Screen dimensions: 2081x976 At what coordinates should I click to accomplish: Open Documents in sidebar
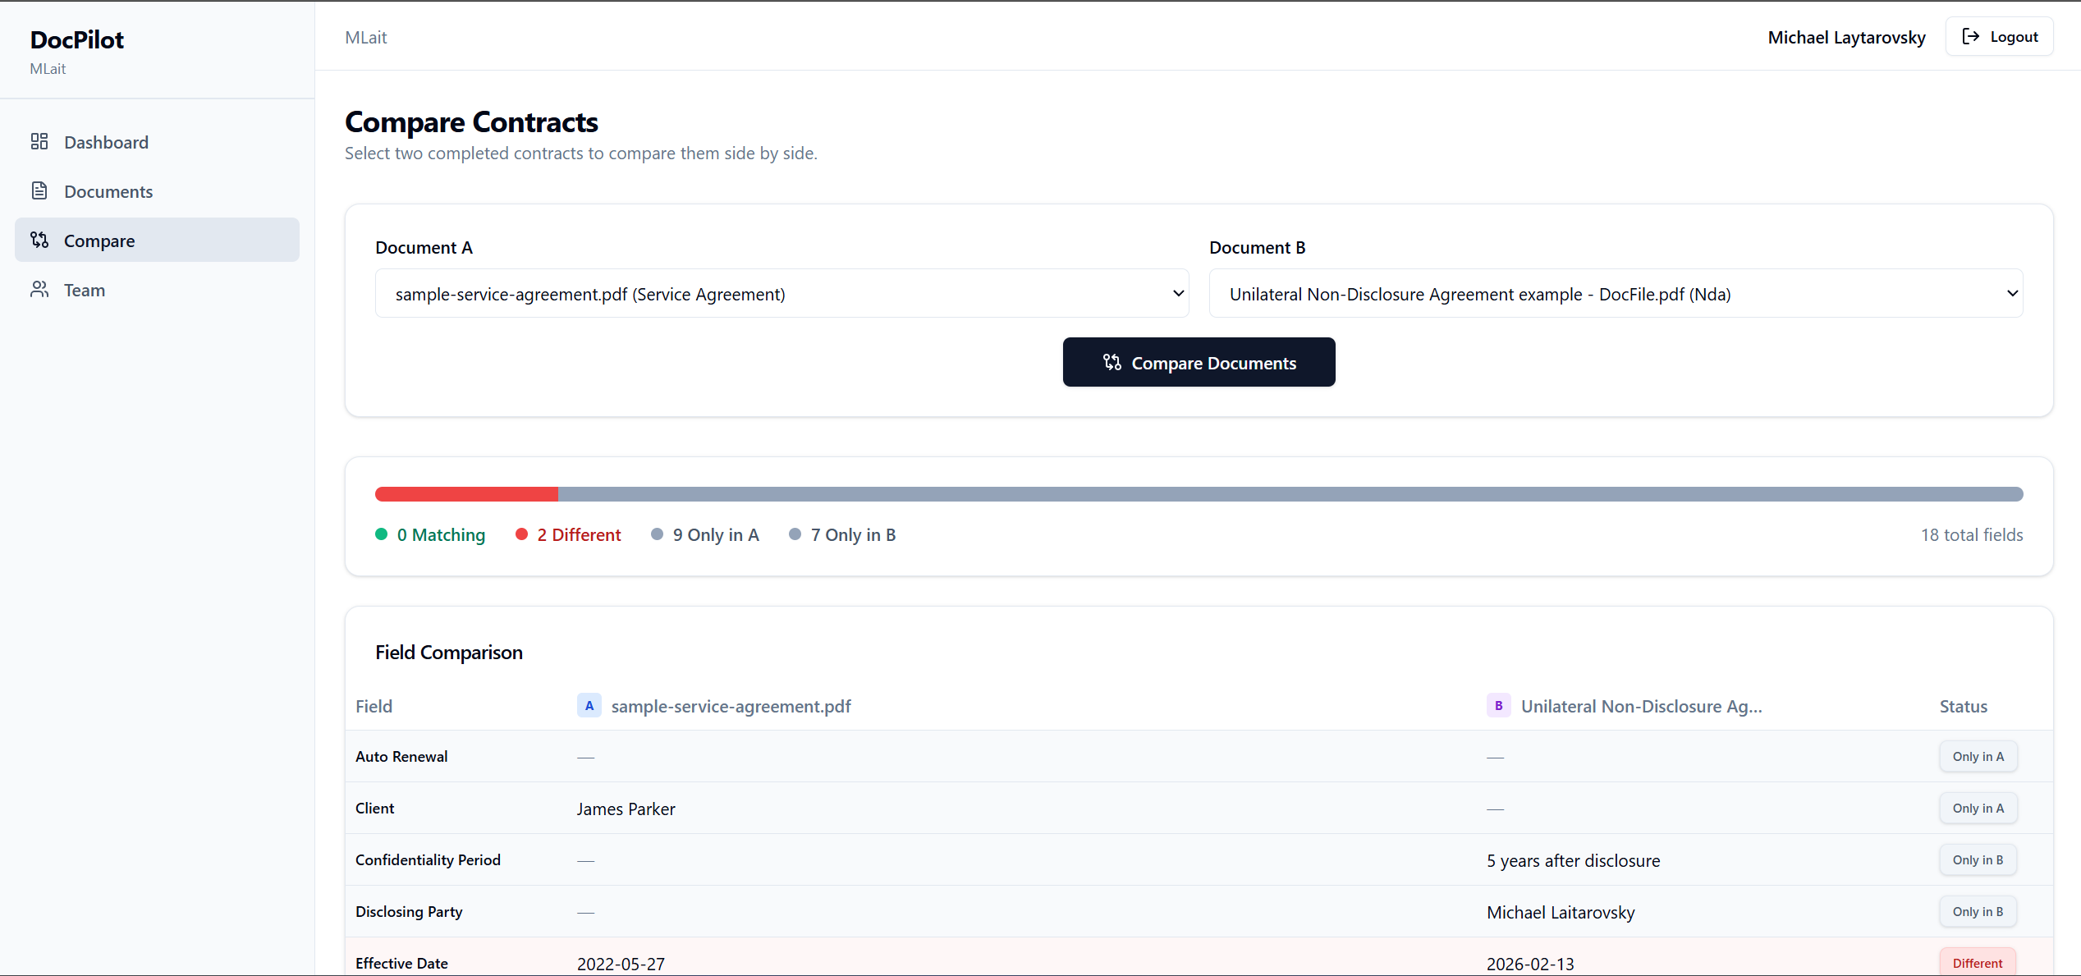tap(157, 191)
